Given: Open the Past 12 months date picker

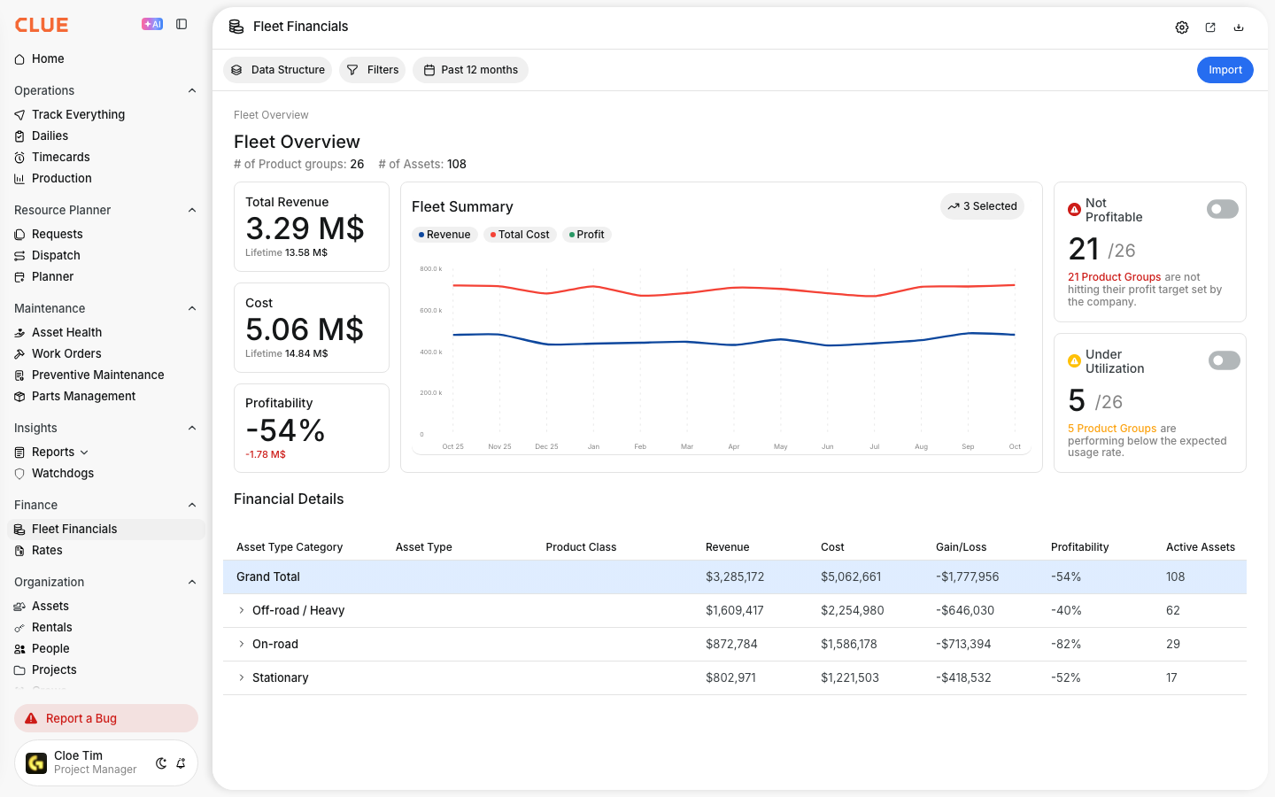Looking at the screenshot, I should [x=470, y=70].
